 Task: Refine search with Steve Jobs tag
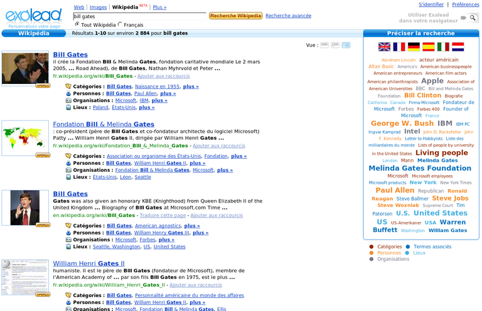click(450, 198)
